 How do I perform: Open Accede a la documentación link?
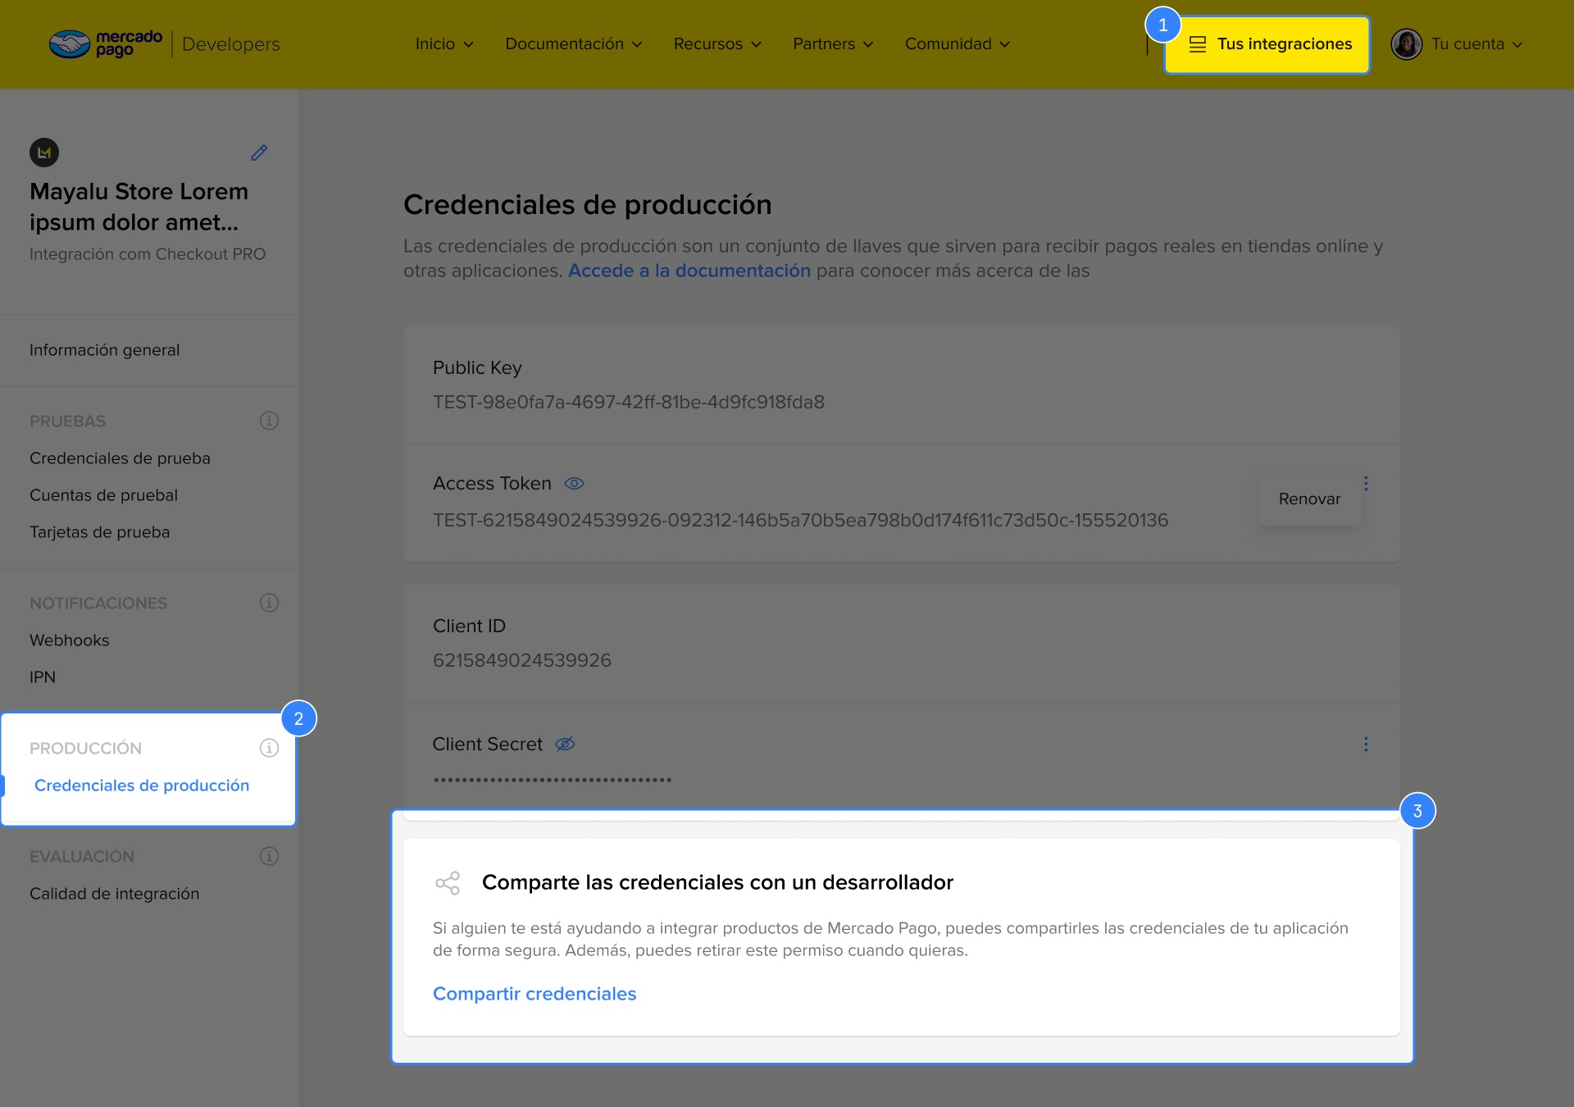689,271
